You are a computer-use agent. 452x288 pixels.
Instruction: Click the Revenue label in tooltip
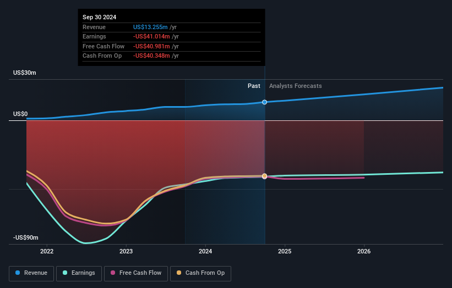(94, 27)
